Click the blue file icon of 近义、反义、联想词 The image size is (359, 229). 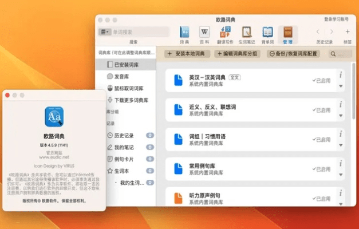(179, 110)
